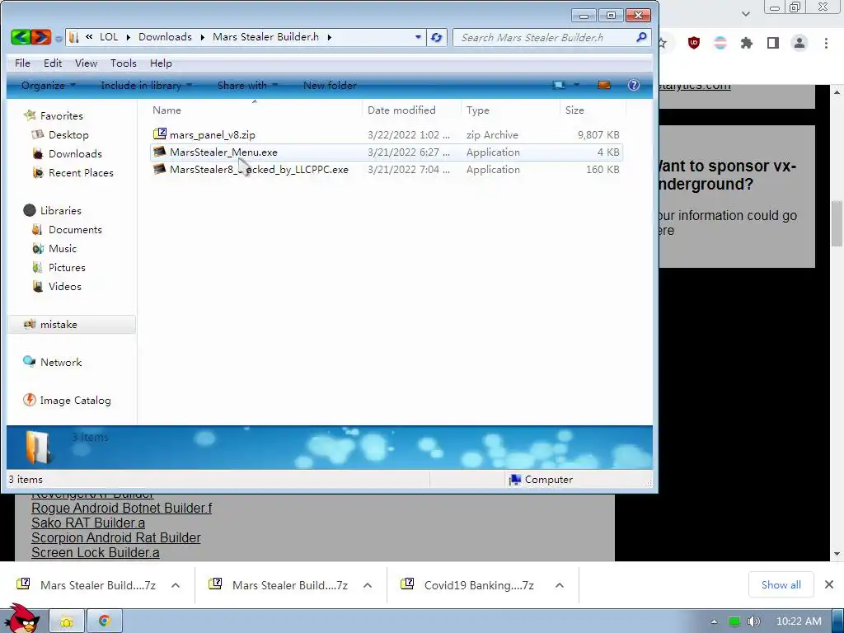Open recent pages dropdown beside nav arrows

pos(58,38)
